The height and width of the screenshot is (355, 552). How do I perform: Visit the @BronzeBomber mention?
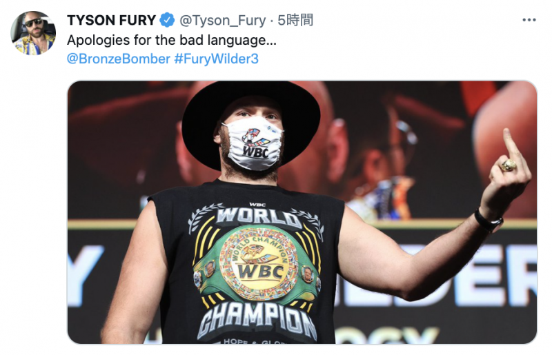(119, 59)
